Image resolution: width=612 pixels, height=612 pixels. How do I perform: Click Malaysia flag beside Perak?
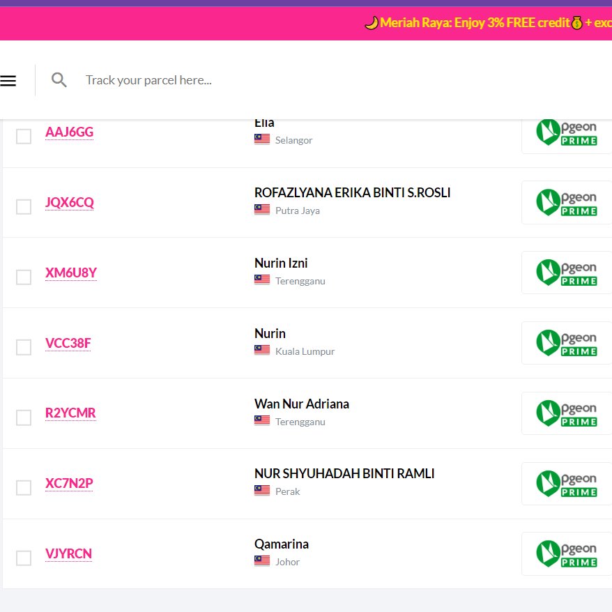(x=262, y=490)
